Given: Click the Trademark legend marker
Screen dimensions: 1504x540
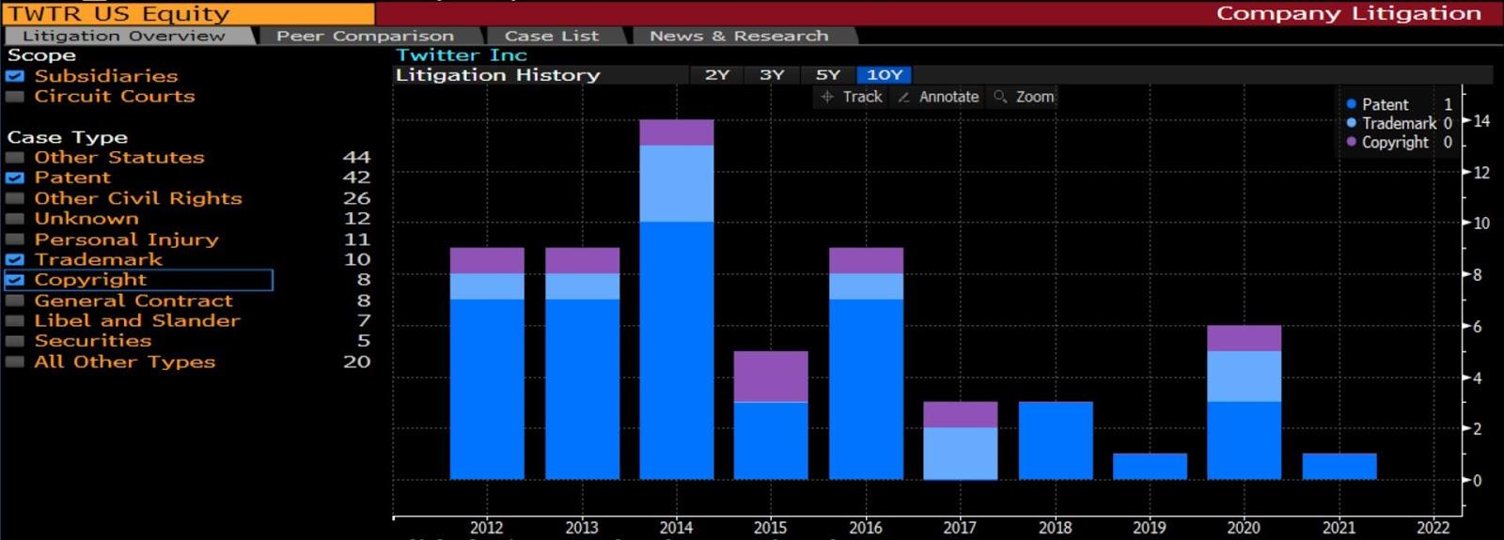Looking at the screenshot, I should tap(1351, 123).
